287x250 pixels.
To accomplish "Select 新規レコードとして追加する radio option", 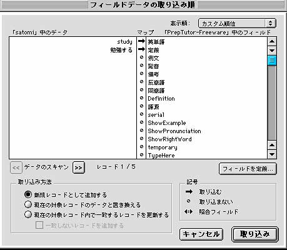I will pos(28,194).
